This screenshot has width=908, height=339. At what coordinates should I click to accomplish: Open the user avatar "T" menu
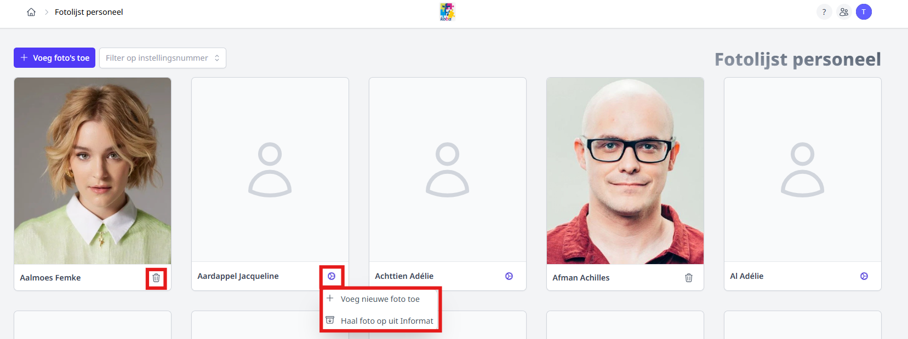pos(864,12)
